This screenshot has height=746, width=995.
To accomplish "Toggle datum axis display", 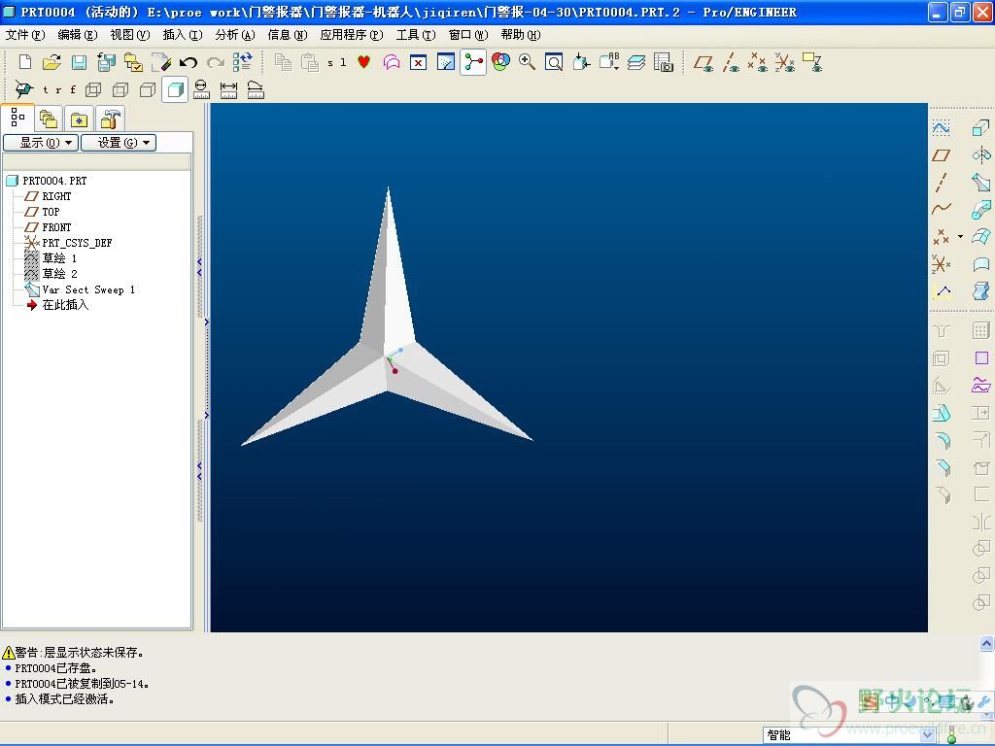I will tap(731, 62).
